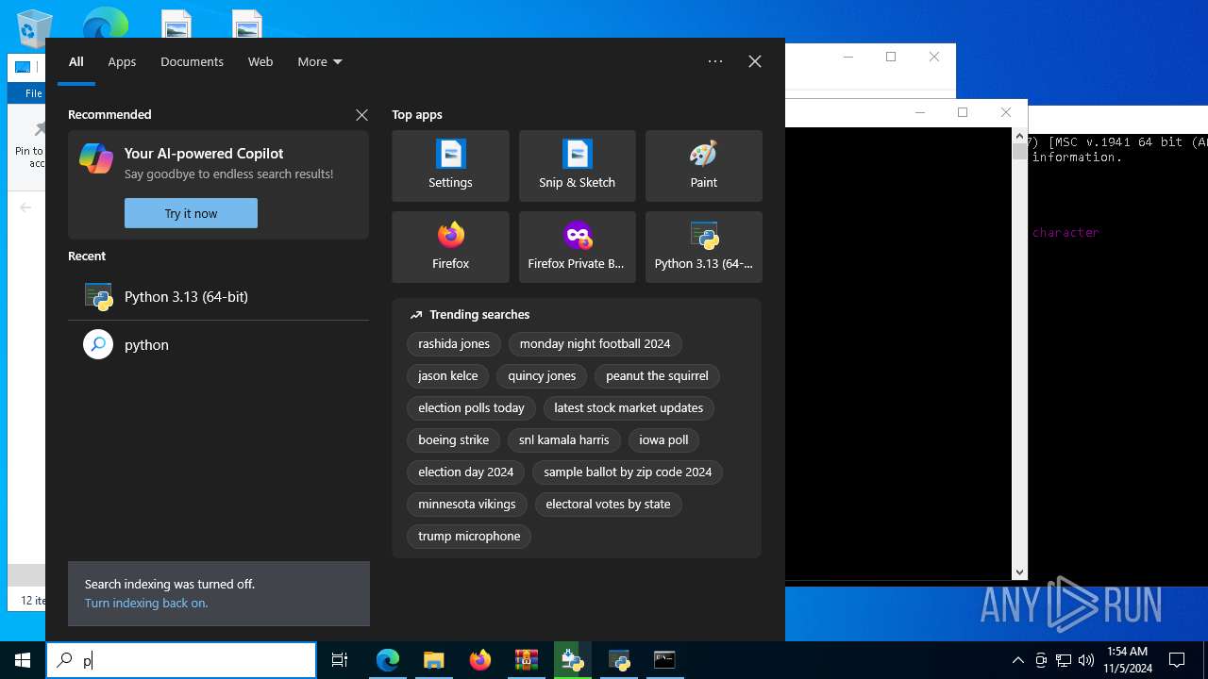
Task: Open Microsoft Edge from taskbar
Action: pos(388,660)
